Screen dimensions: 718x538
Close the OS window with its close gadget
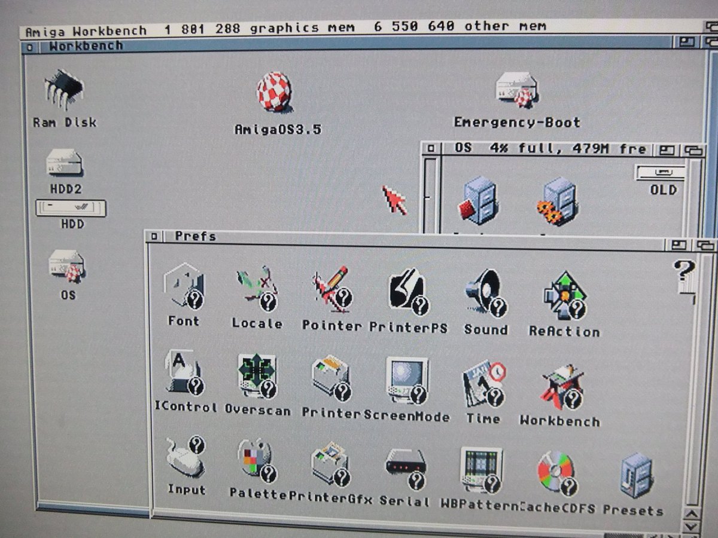point(430,148)
